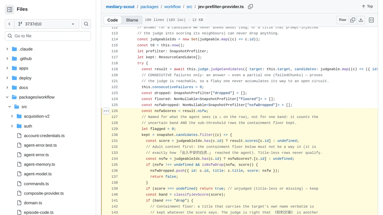Open the symbols panel icon

point(371,20)
